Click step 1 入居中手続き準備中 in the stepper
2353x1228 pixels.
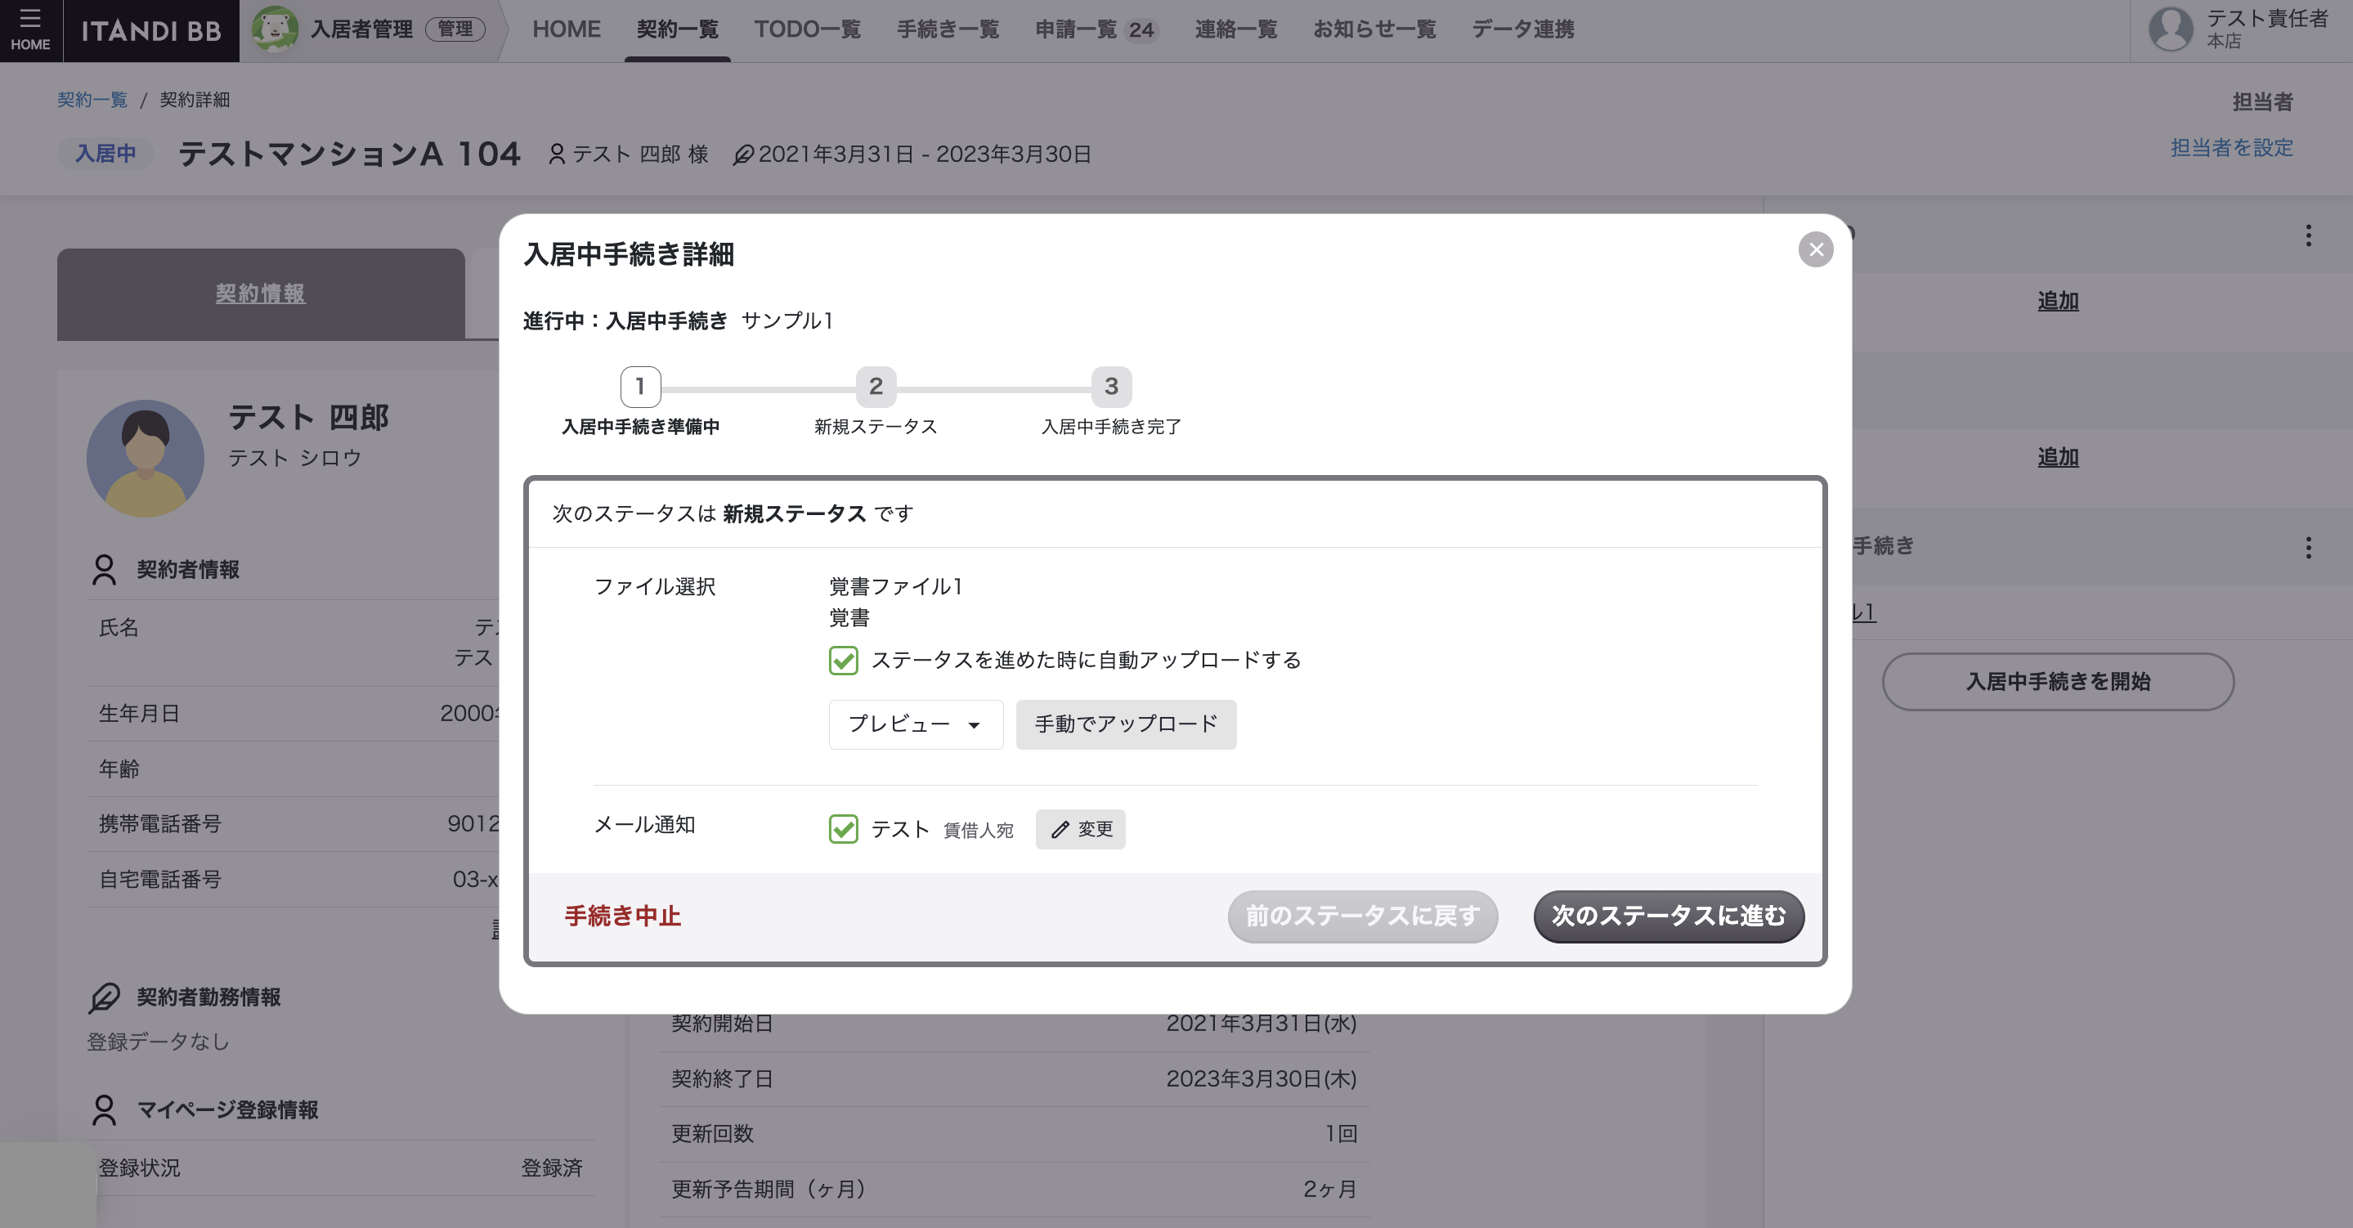click(x=640, y=387)
